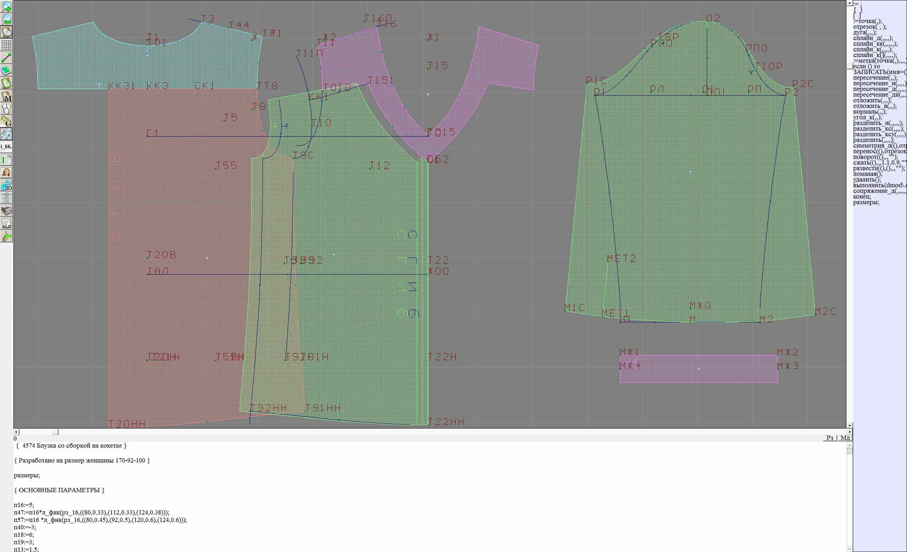The height and width of the screenshot is (552, 907).
Task: Click the horizontal scrollbar thumb under canvas
Action: click(55, 432)
